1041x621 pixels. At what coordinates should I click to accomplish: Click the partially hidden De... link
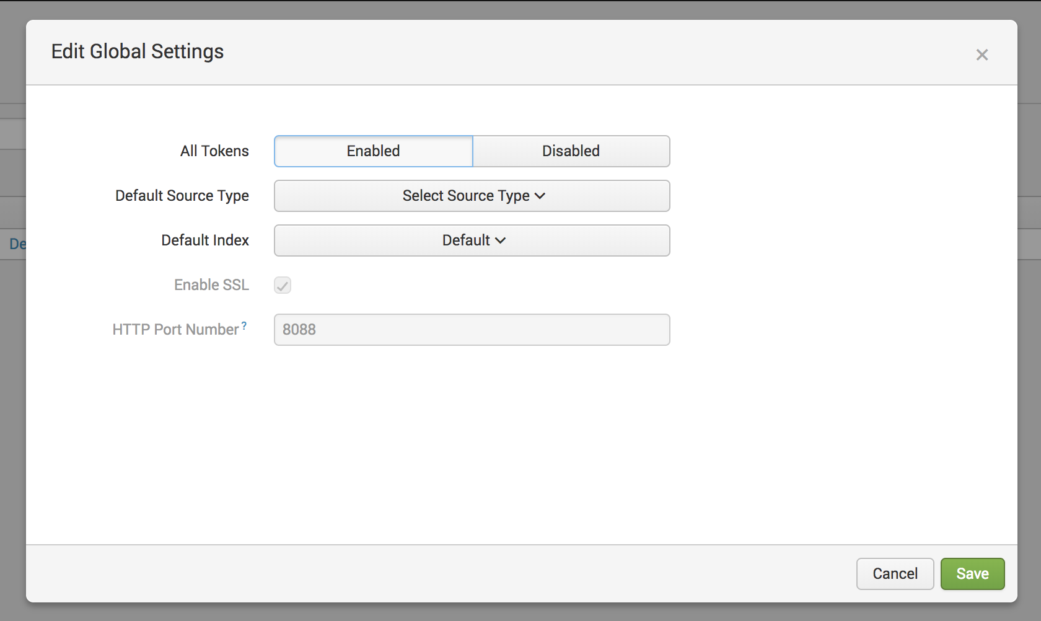click(19, 244)
